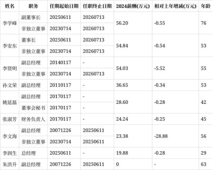213x170 pixels.
Task: Click the 朱洪升 name cell
Action: click(x=10, y=165)
